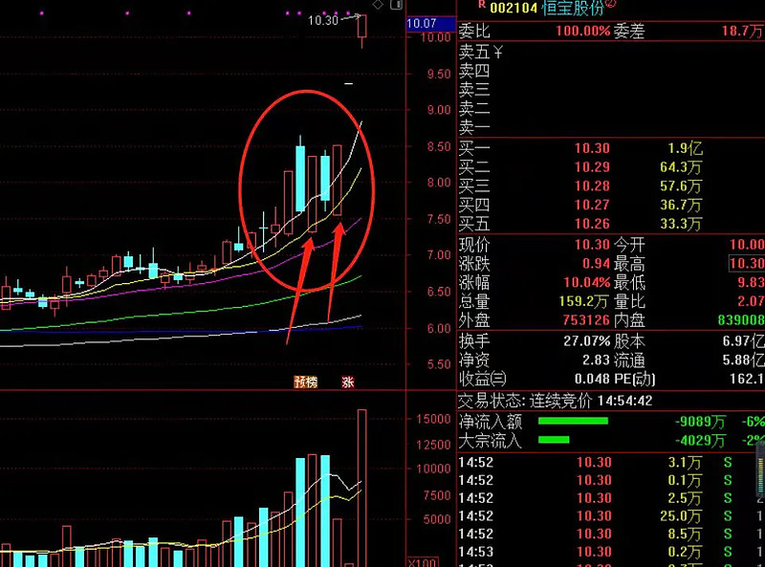
Task: Select the 买二 bid price 10.29
Action: tap(592, 167)
